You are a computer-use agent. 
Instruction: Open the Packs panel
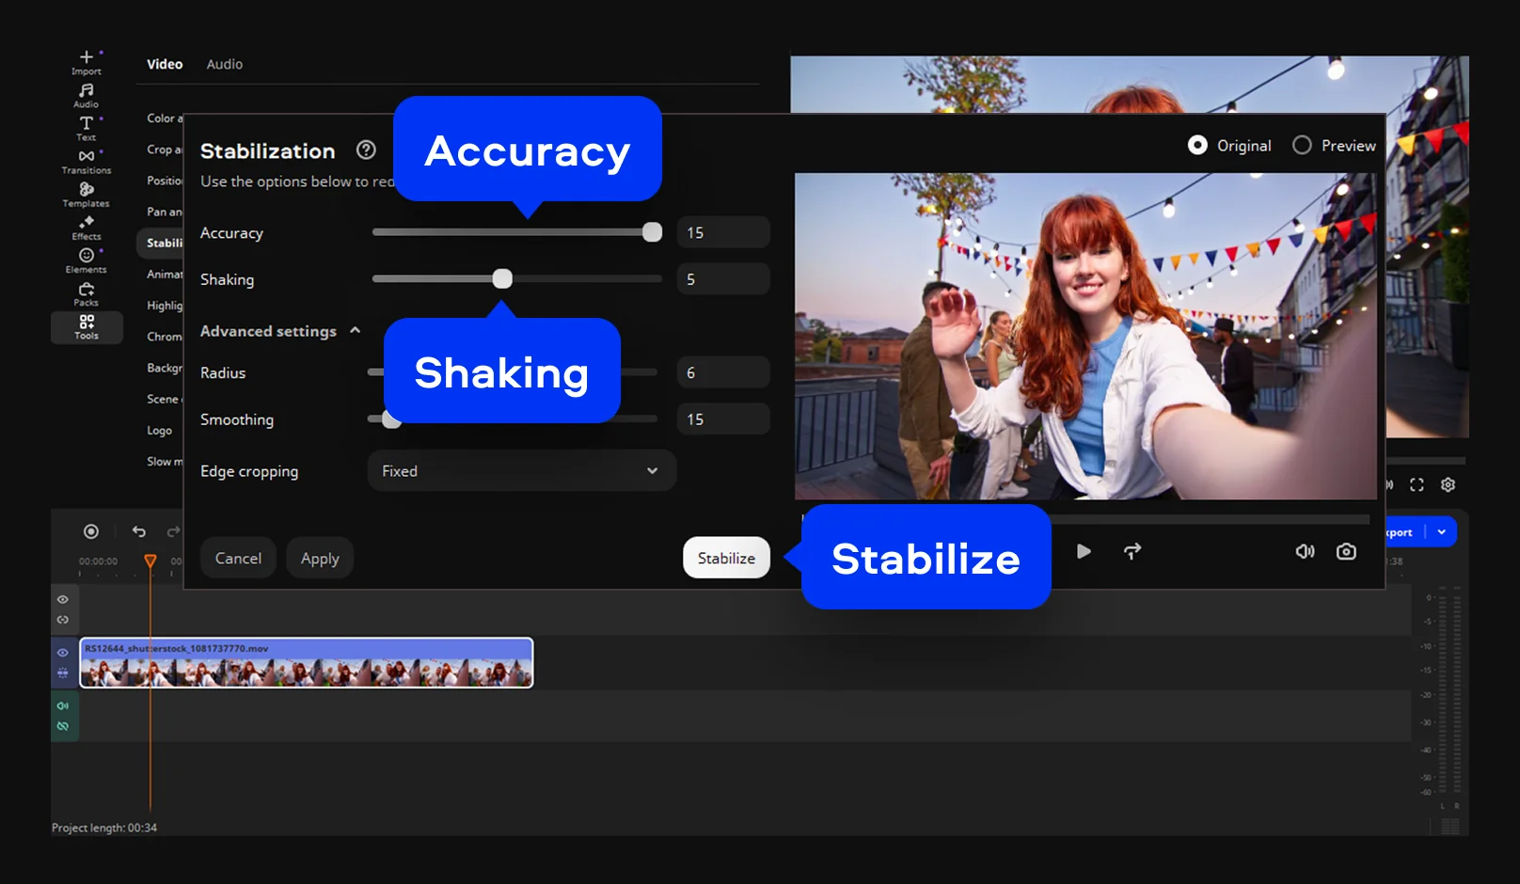[86, 293]
